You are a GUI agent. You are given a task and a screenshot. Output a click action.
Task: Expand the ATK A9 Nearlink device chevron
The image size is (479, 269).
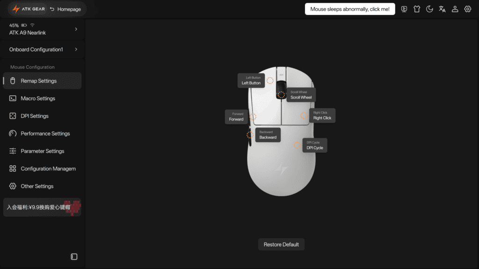tap(76, 29)
